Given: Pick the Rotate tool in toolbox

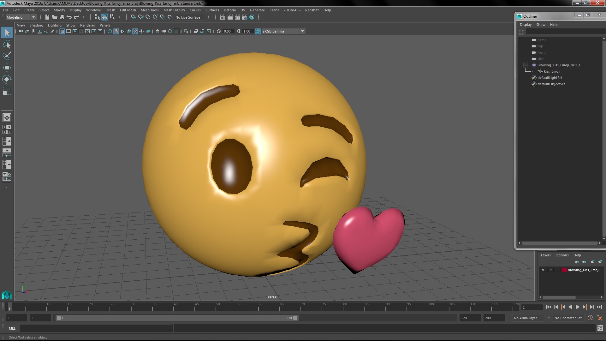Looking at the screenshot, I should (7, 79).
